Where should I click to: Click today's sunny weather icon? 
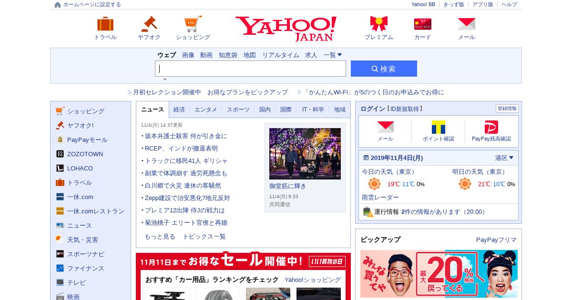point(374,184)
